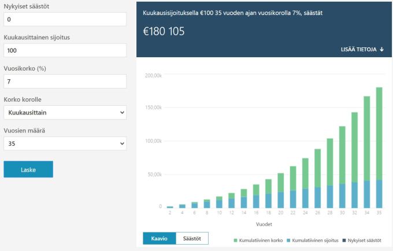Viewport: 393px width, 251px height.
Task: Click the €180 105 result amount
Action: pyautogui.click(x=164, y=32)
